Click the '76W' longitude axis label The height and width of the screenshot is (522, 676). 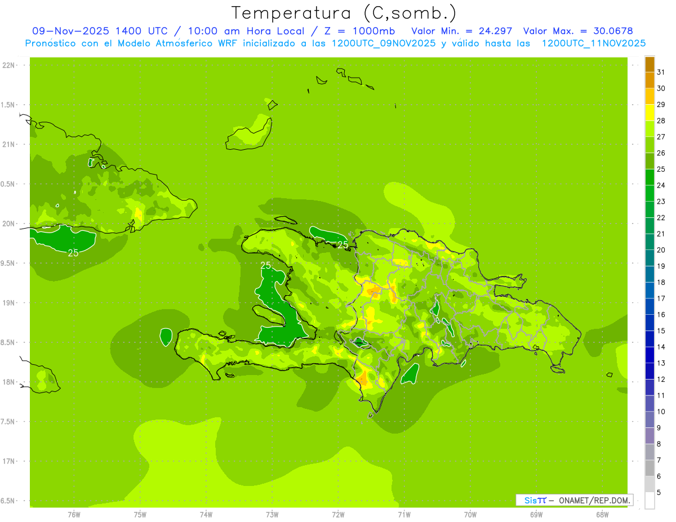tap(74, 515)
